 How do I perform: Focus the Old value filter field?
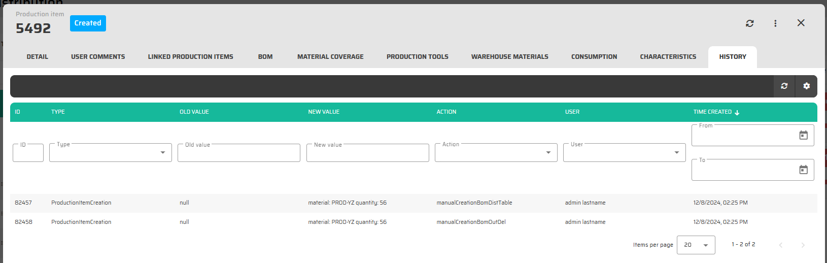pos(238,153)
